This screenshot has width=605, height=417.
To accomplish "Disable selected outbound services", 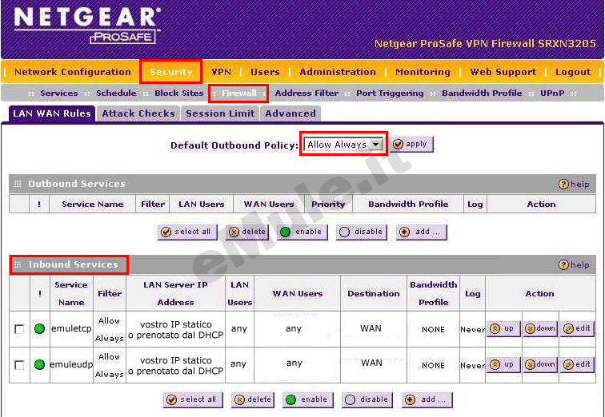I will tap(362, 232).
